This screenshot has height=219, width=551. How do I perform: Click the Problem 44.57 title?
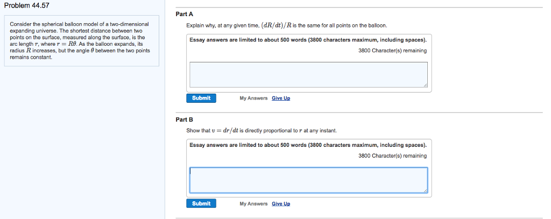point(24,6)
